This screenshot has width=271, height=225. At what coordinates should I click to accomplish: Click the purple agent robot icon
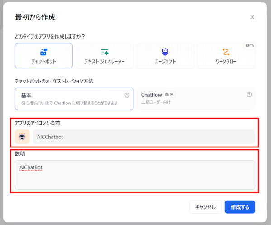point(165,52)
